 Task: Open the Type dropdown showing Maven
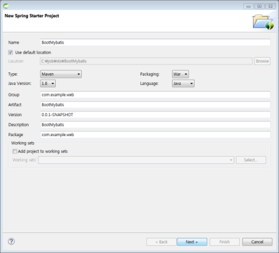[x=61, y=74]
